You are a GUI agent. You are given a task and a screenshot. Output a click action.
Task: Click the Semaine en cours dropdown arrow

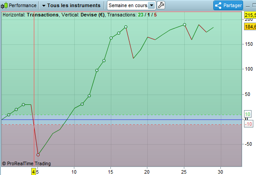(x=151, y=5)
